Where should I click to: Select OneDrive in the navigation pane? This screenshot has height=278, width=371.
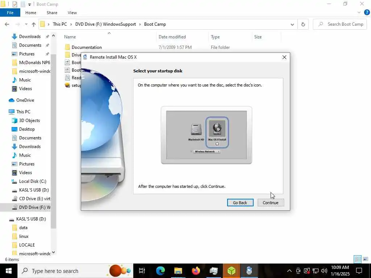pos(25,100)
